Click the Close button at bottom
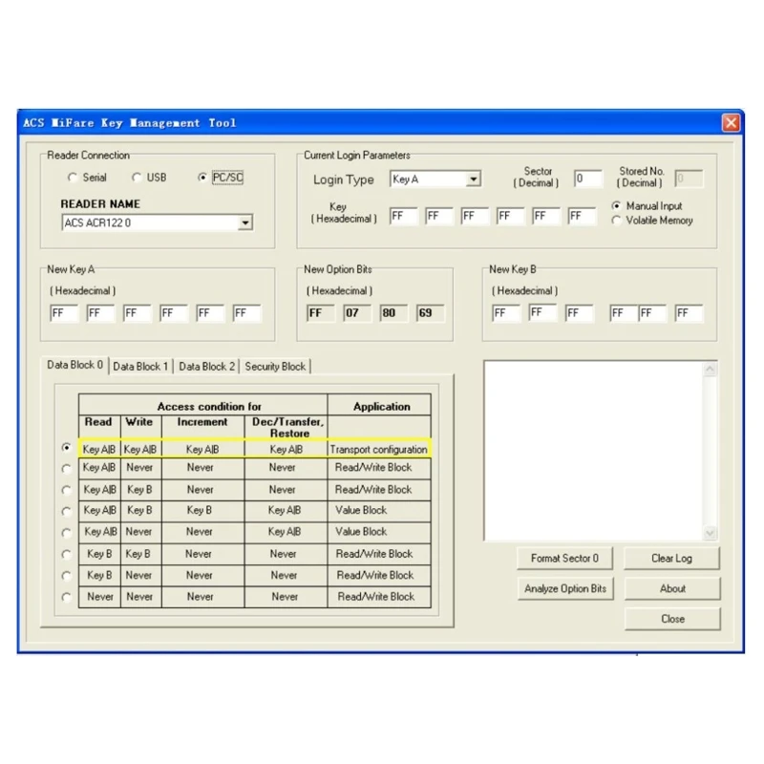The width and height of the screenshot is (764, 764). tap(672, 619)
